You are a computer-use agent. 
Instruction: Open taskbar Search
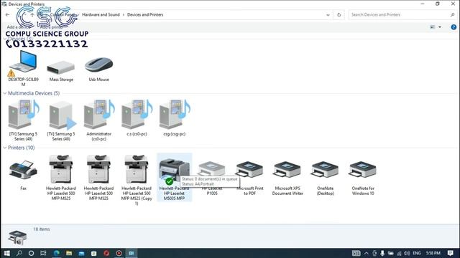tap(19, 253)
